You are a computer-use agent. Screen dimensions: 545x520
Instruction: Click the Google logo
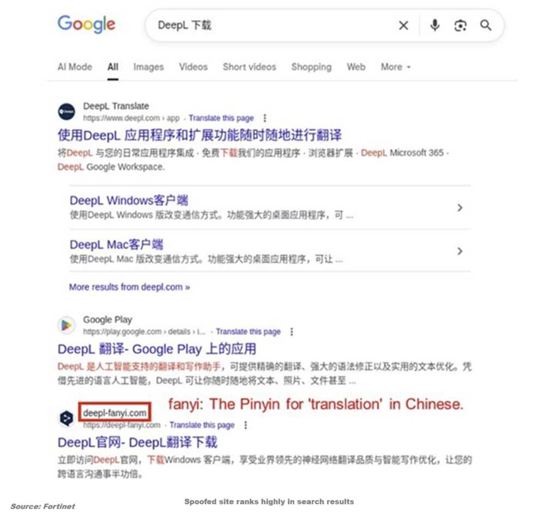86,25
